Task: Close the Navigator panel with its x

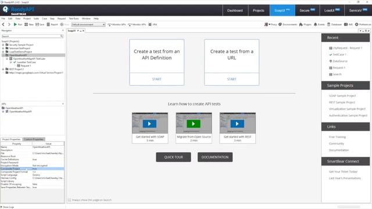Action: (63, 31)
